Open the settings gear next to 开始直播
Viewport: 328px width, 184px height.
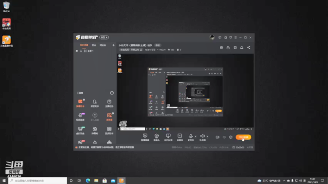click(x=231, y=137)
